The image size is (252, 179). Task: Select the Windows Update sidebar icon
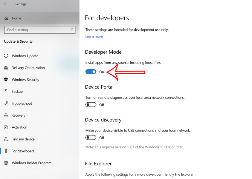point(6,56)
